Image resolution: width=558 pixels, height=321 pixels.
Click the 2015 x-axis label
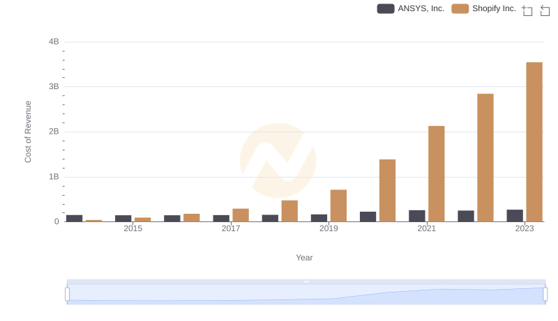tap(133, 228)
